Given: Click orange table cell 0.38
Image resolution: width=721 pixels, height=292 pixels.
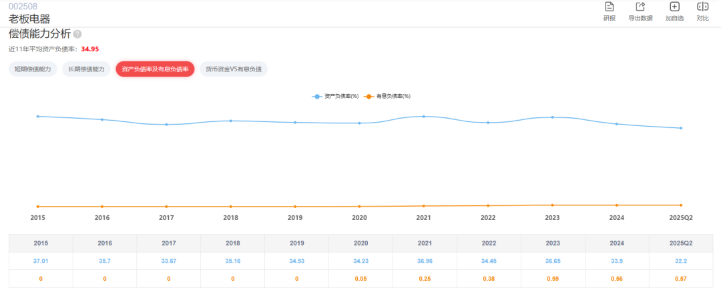Looking at the screenshot, I should pyautogui.click(x=489, y=279).
